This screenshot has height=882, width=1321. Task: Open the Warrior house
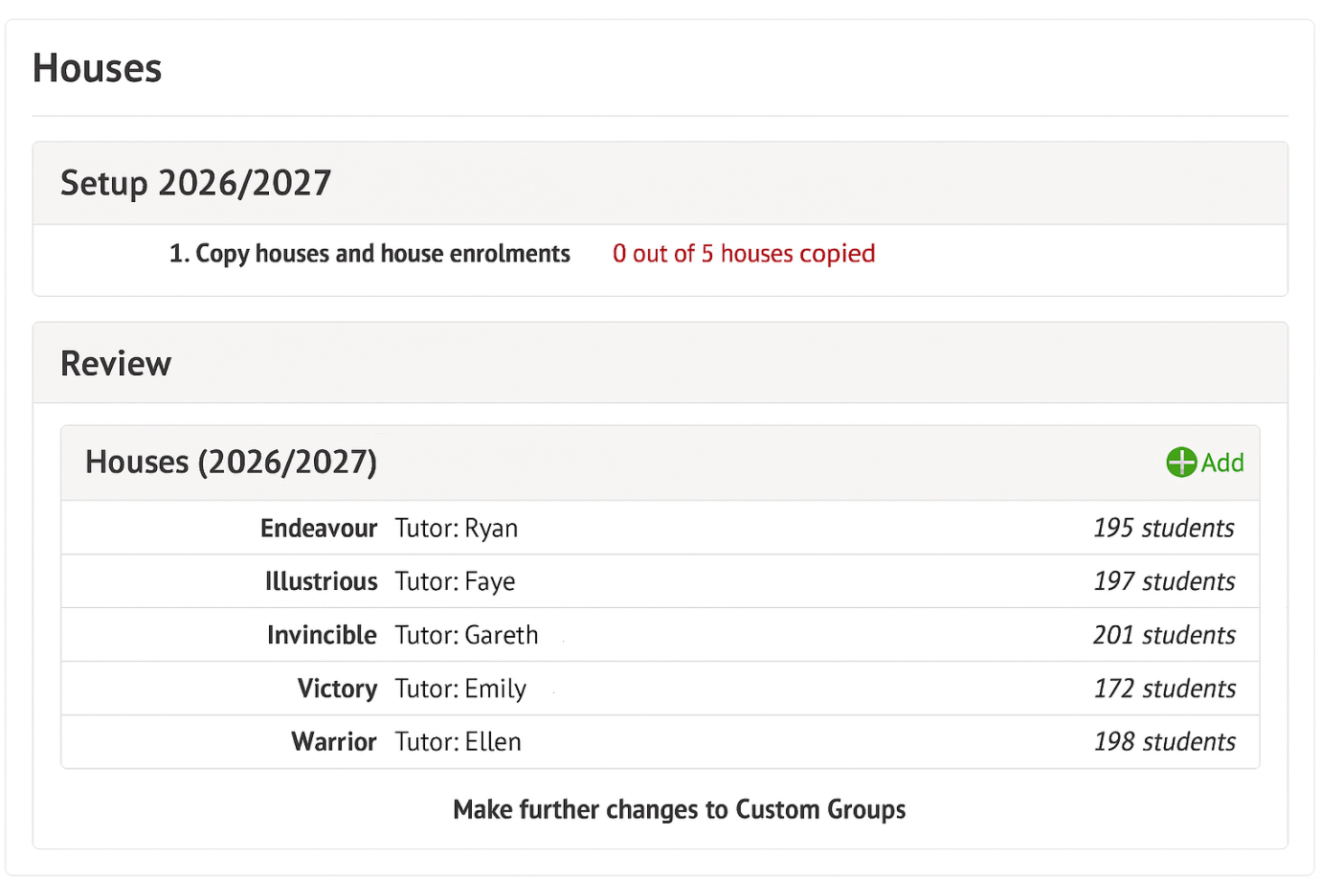[x=334, y=742]
